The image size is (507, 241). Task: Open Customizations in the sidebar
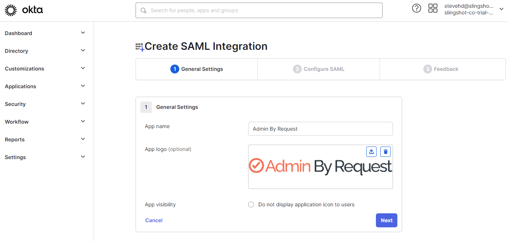click(x=24, y=69)
